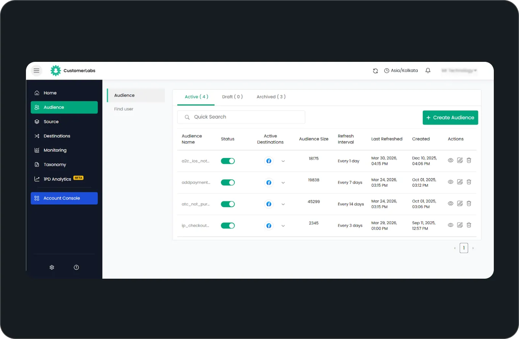Select Audience in the sub-navigation
Image resolution: width=519 pixels, height=339 pixels.
pos(136,95)
